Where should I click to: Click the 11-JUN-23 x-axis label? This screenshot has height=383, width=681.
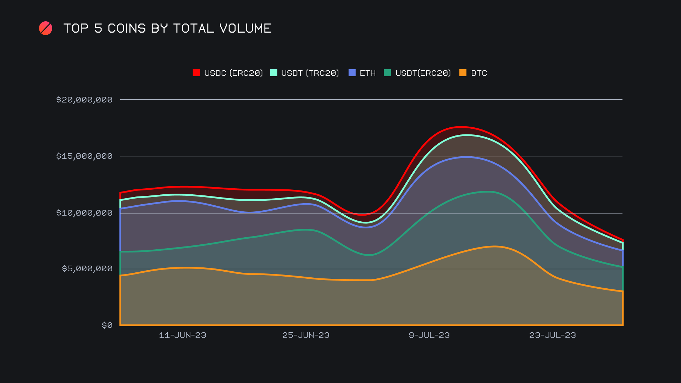tap(182, 335)
